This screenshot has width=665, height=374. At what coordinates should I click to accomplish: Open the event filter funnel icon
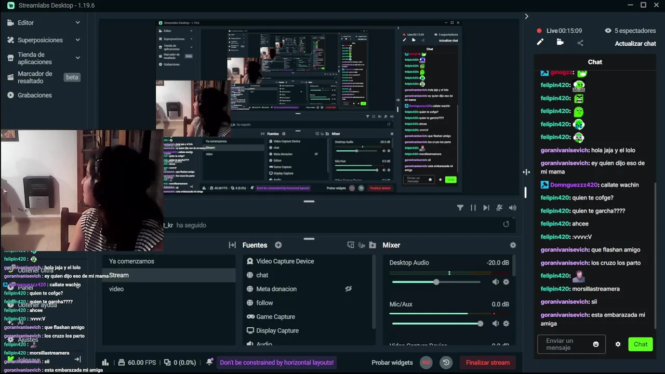[460, 208]
